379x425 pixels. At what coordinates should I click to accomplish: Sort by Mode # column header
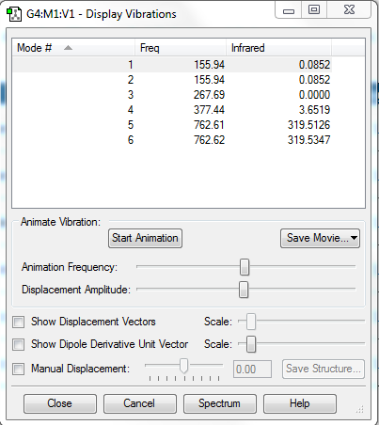(73, 48)
